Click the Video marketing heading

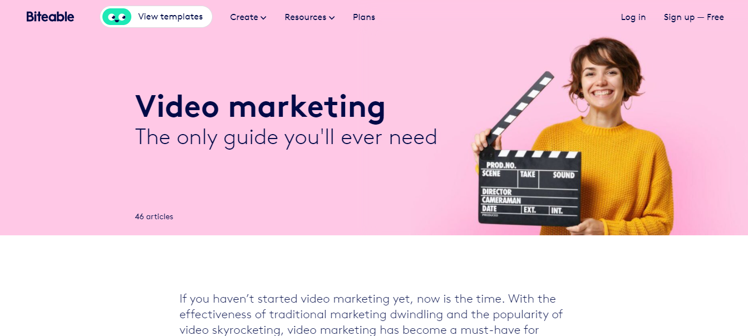pos(260,106)
